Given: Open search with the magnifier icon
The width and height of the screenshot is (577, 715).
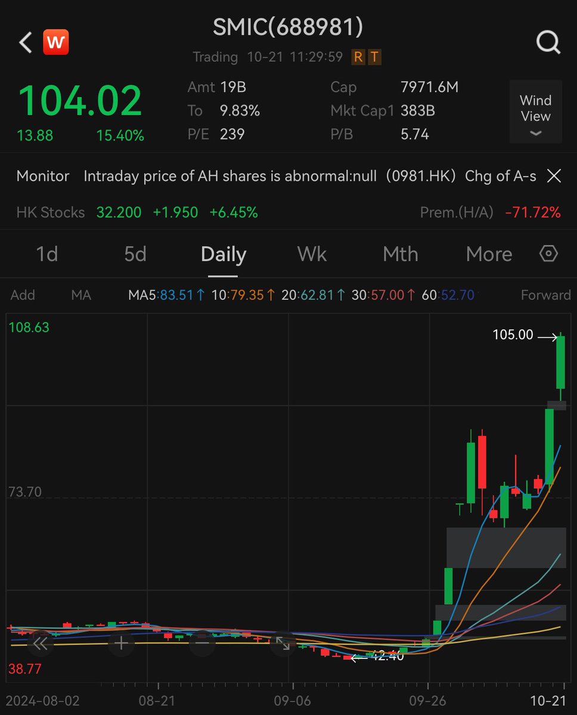Looking at the screenshot, I should [x=548, y=43].
